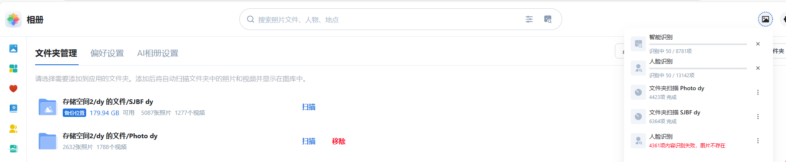786x162 pixels.
Task: Click the SJBF dy folder icon
Action: tap(48, 107)
